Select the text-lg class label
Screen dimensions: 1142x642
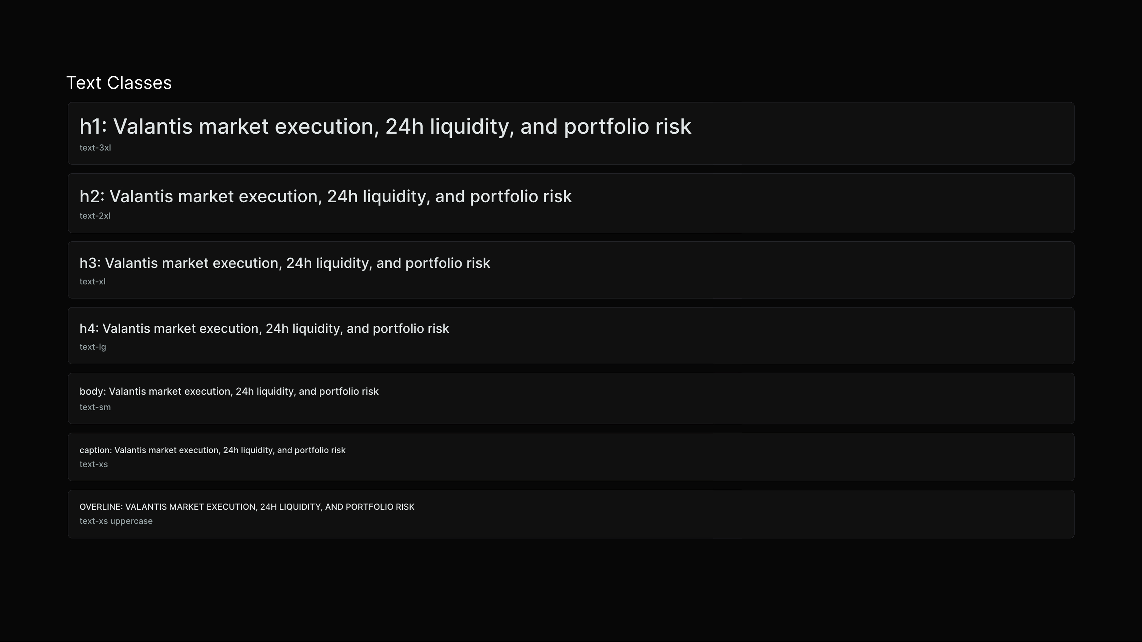93,347
